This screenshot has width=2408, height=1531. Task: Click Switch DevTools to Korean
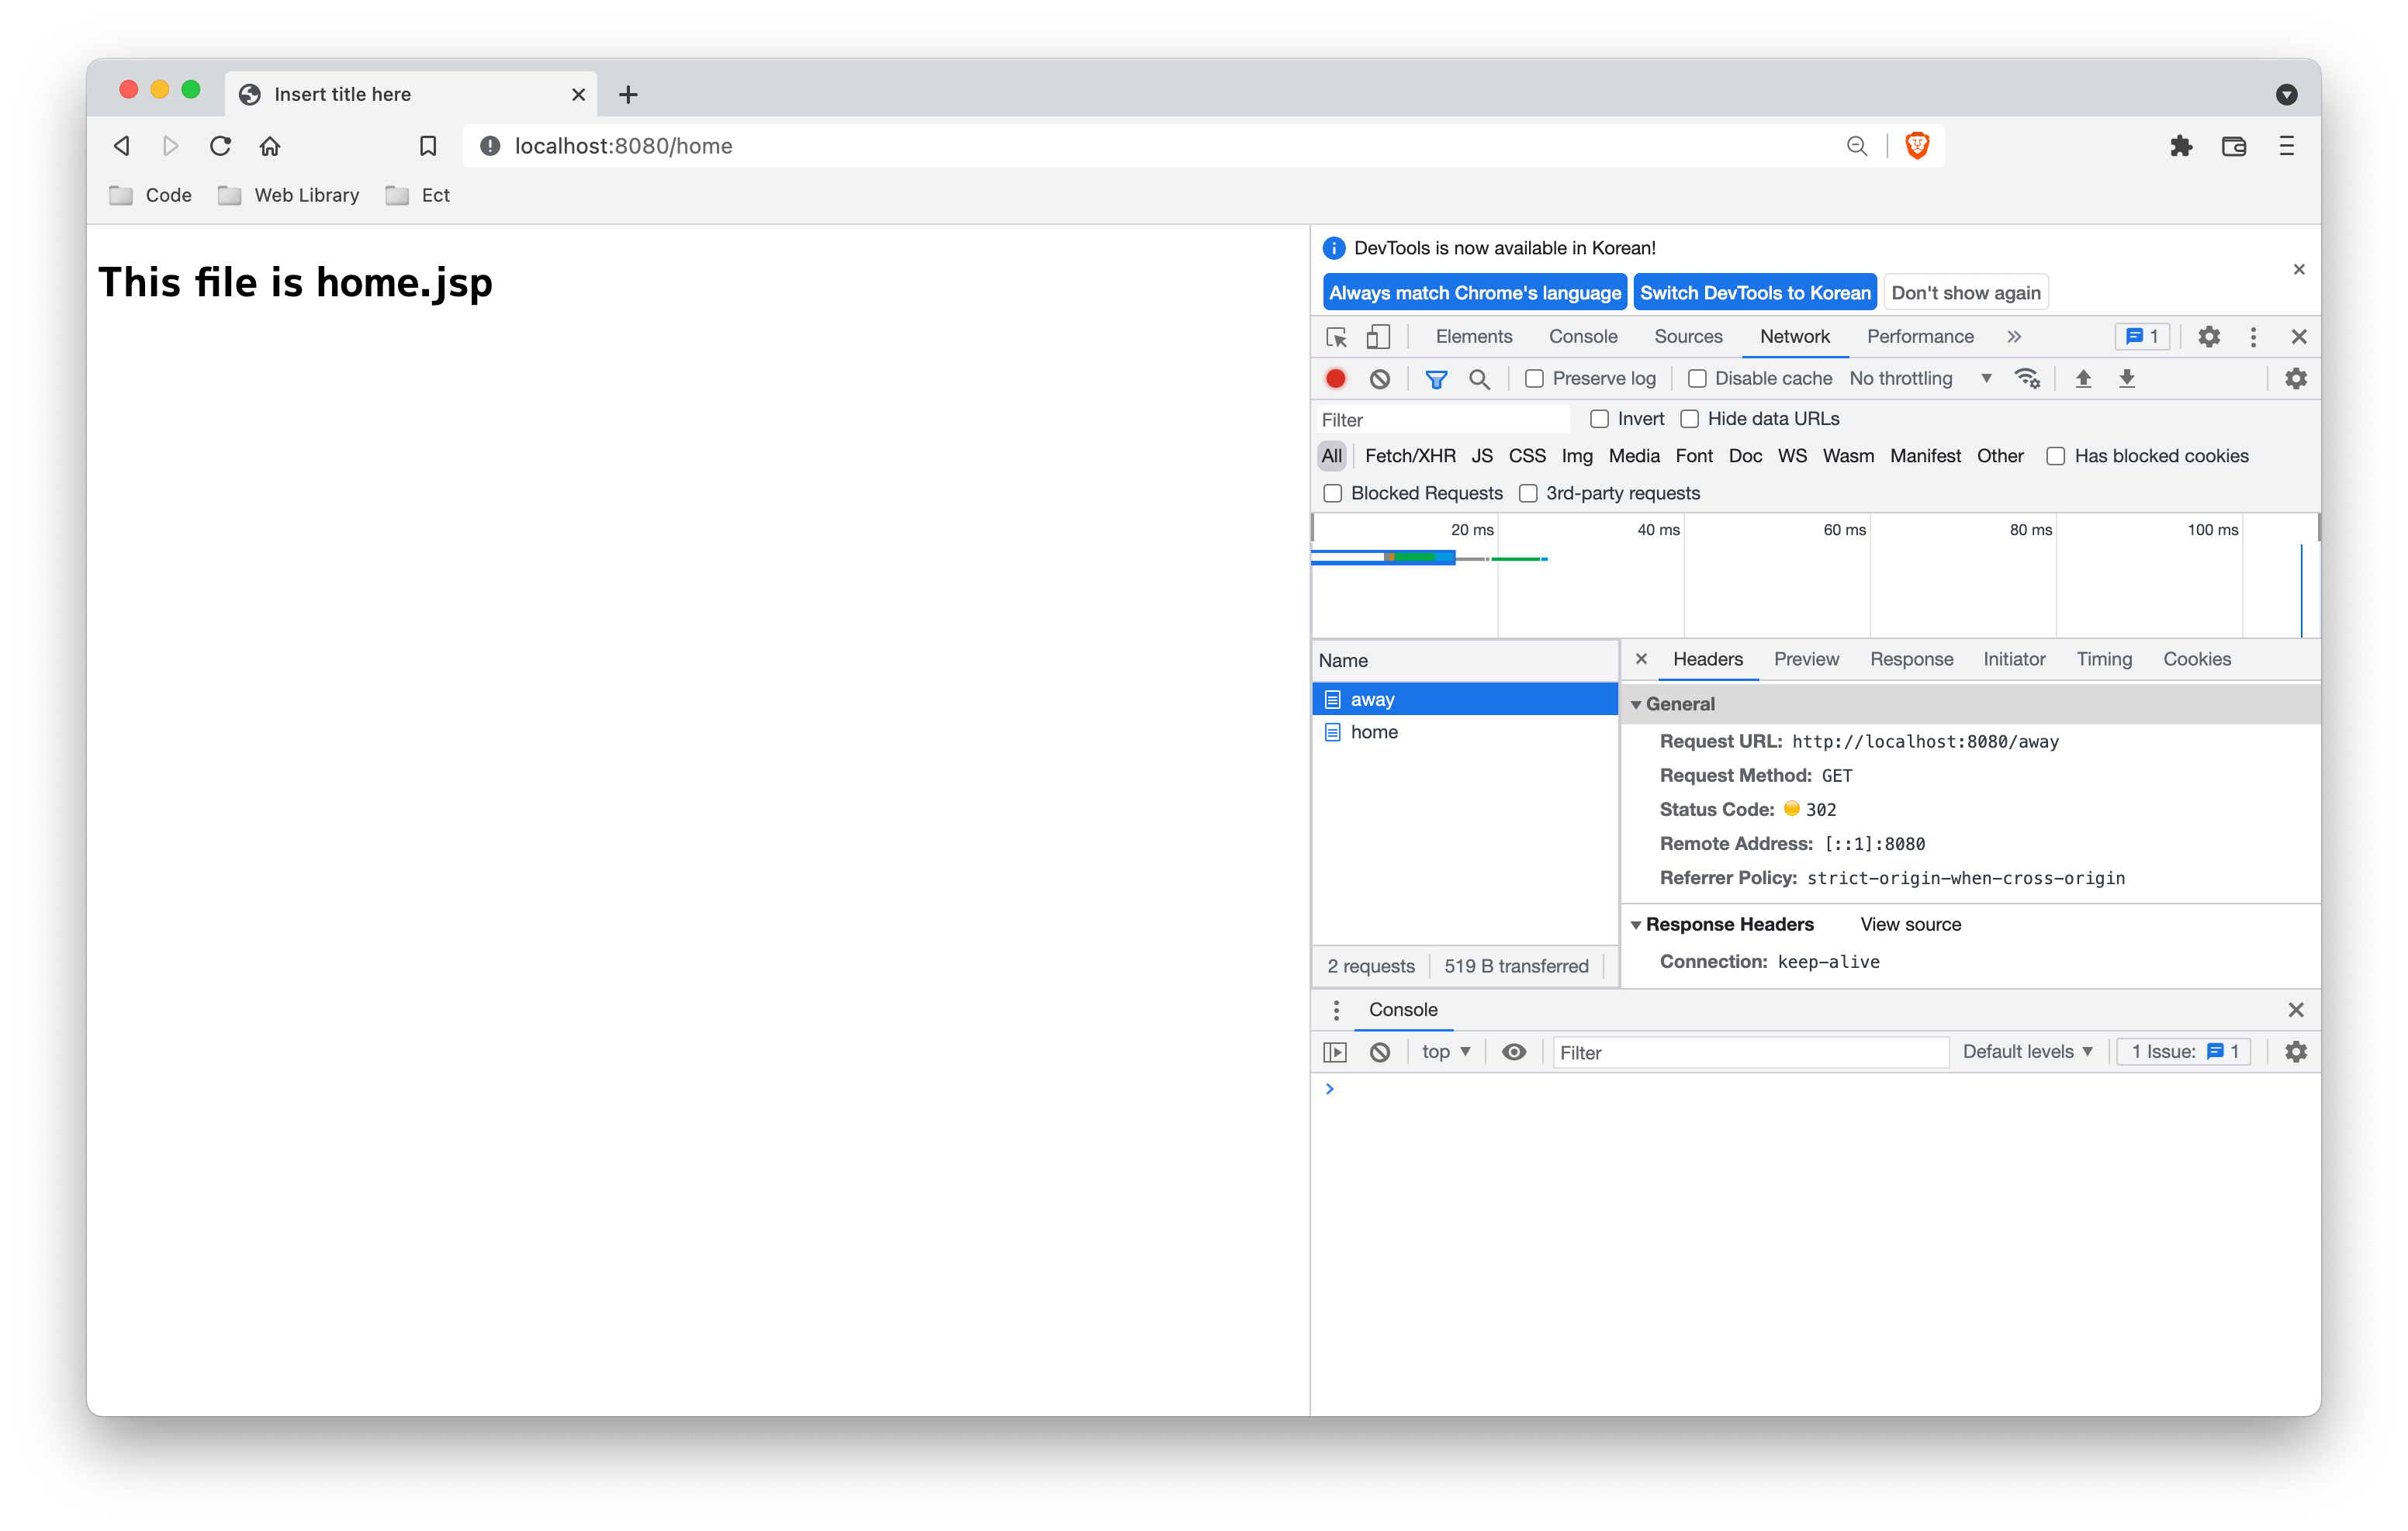point(1755,293)
